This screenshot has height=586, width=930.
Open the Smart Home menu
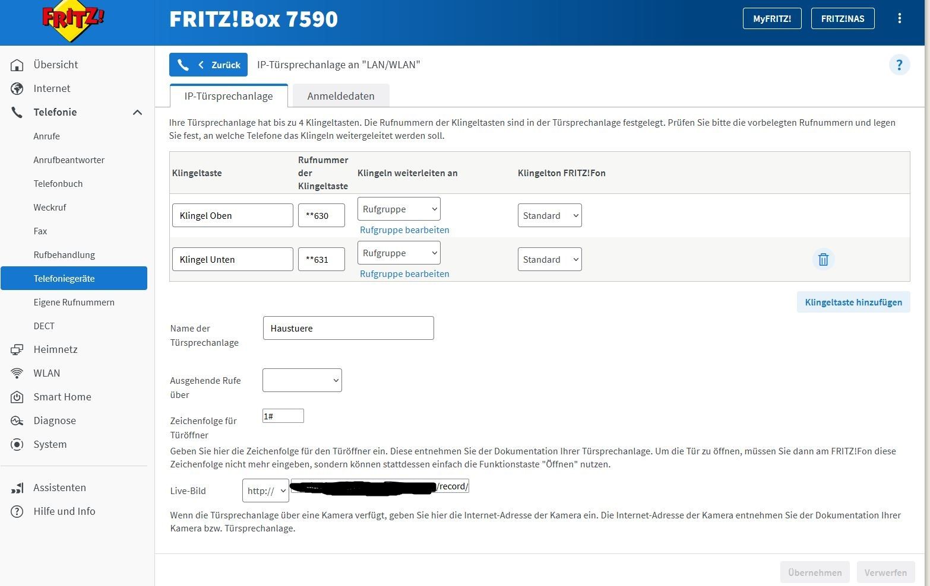[62, 397]
